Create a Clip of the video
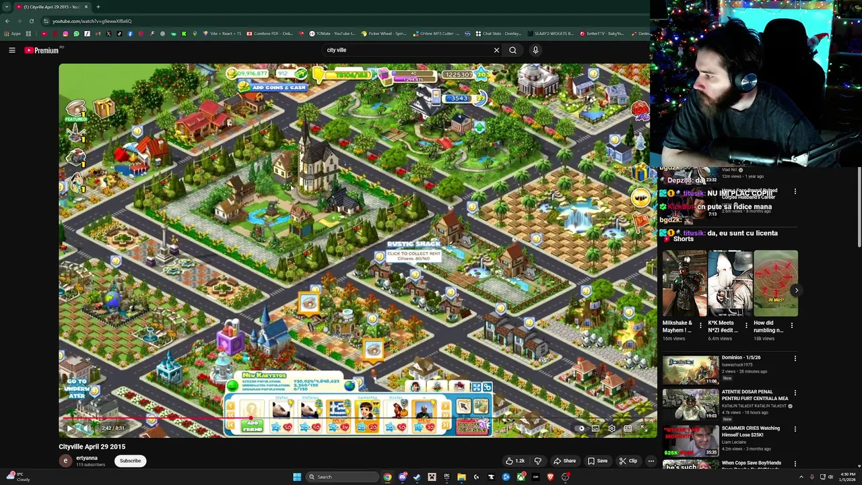Viewport: 862px width, 485px height. coord(628,461)
